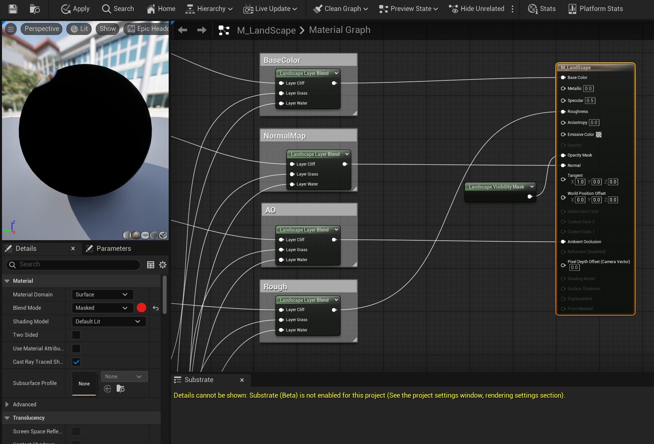The height and width of the screenshot is (444, 654).
Task: Click the Browse to asset icon
Action: [x=34, y=9]
